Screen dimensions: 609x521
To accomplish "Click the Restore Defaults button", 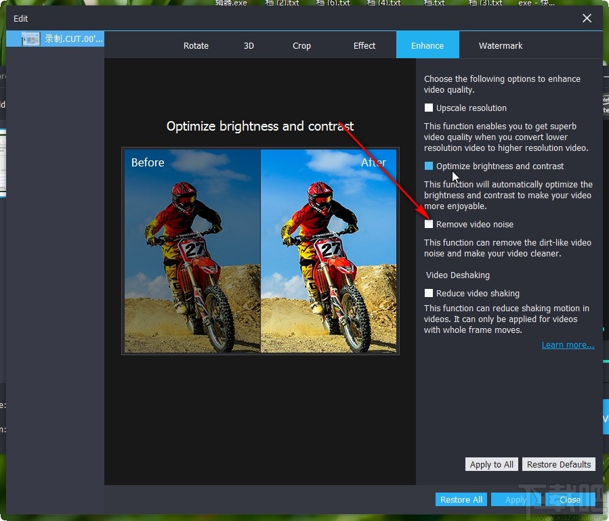I will (558, 464).
